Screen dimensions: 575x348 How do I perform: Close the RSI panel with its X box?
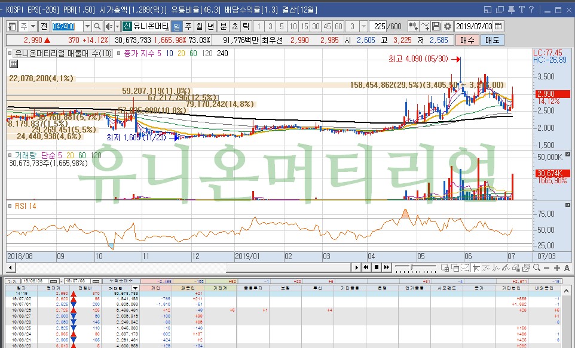pos(568,205)
